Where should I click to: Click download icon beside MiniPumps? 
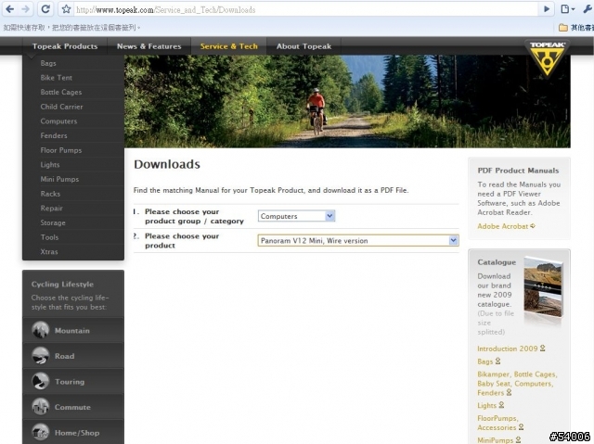click(518, 440)
